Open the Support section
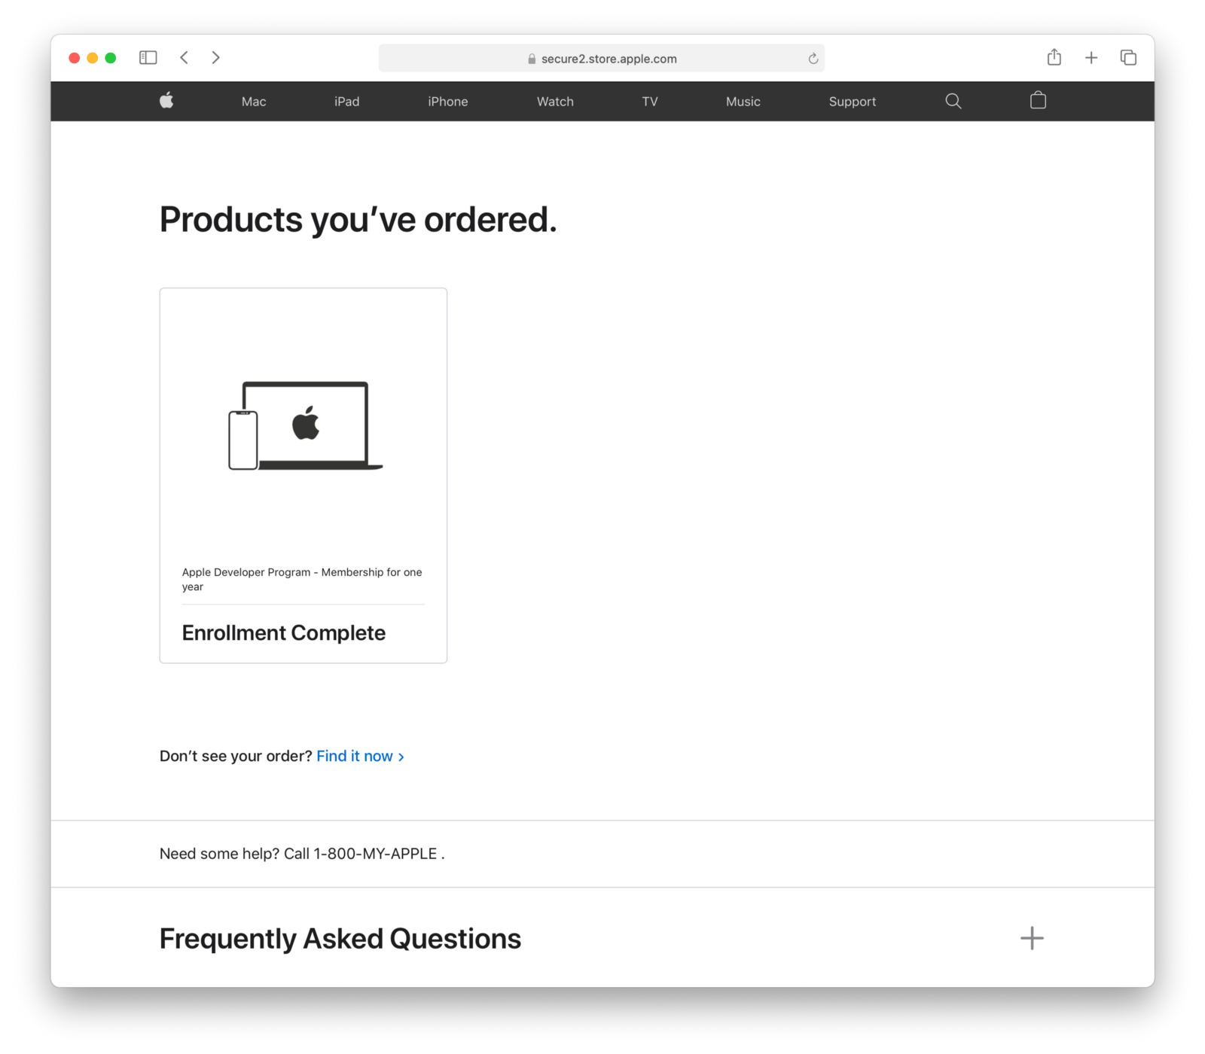Screen dimensions: 1205x1054 click(852, 101)
